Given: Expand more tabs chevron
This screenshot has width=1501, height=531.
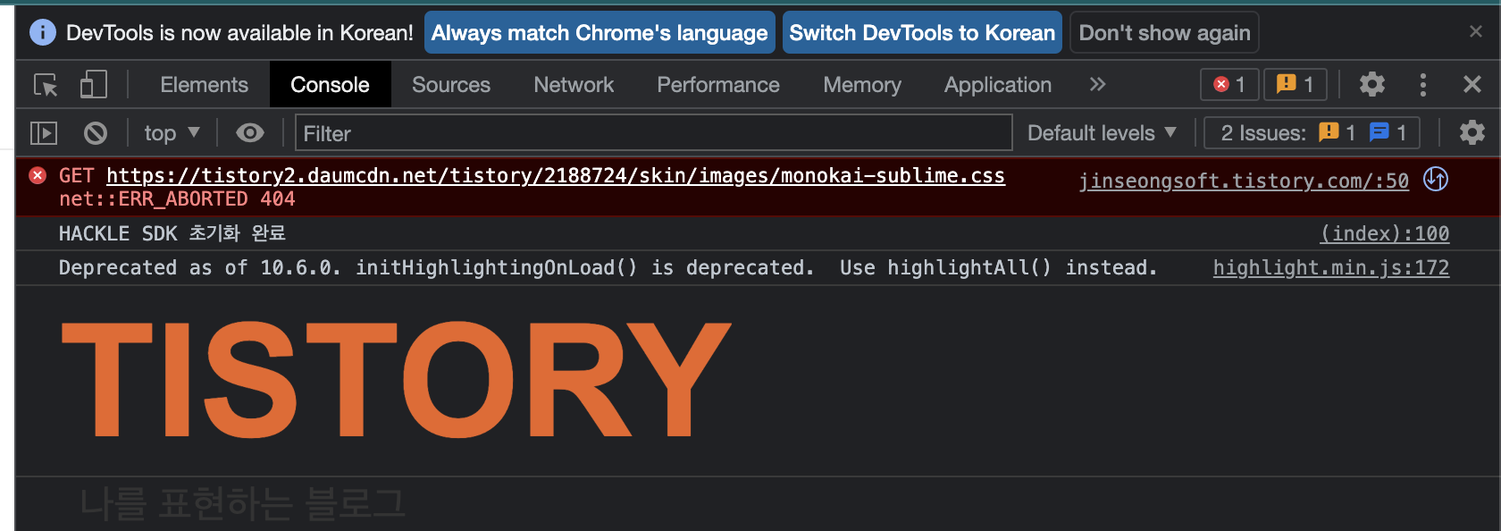Looking at the screenshot, I should 1098,85.
